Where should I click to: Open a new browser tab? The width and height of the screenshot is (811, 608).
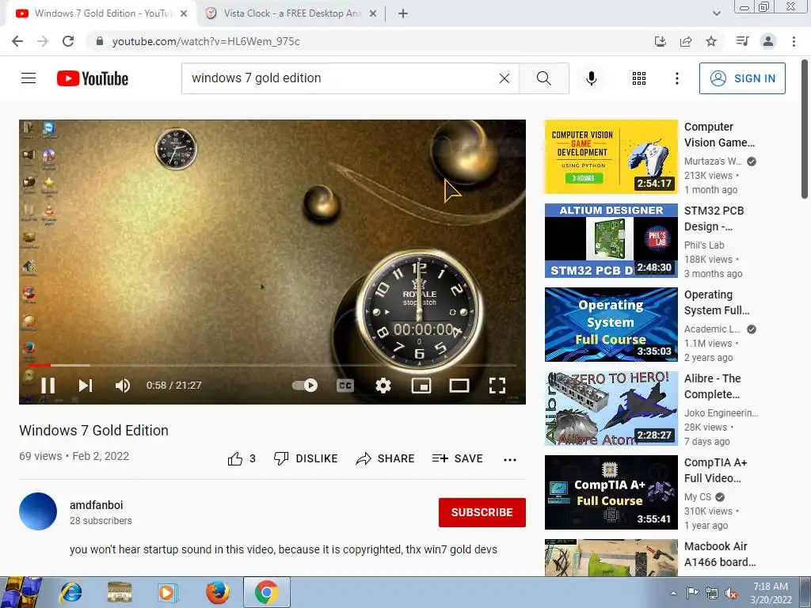403,13
